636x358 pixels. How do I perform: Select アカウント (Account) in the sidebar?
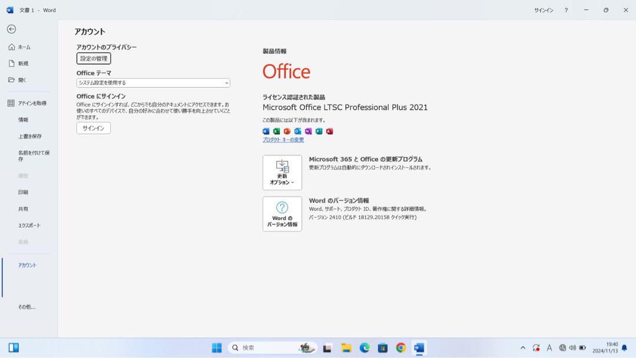27,265
